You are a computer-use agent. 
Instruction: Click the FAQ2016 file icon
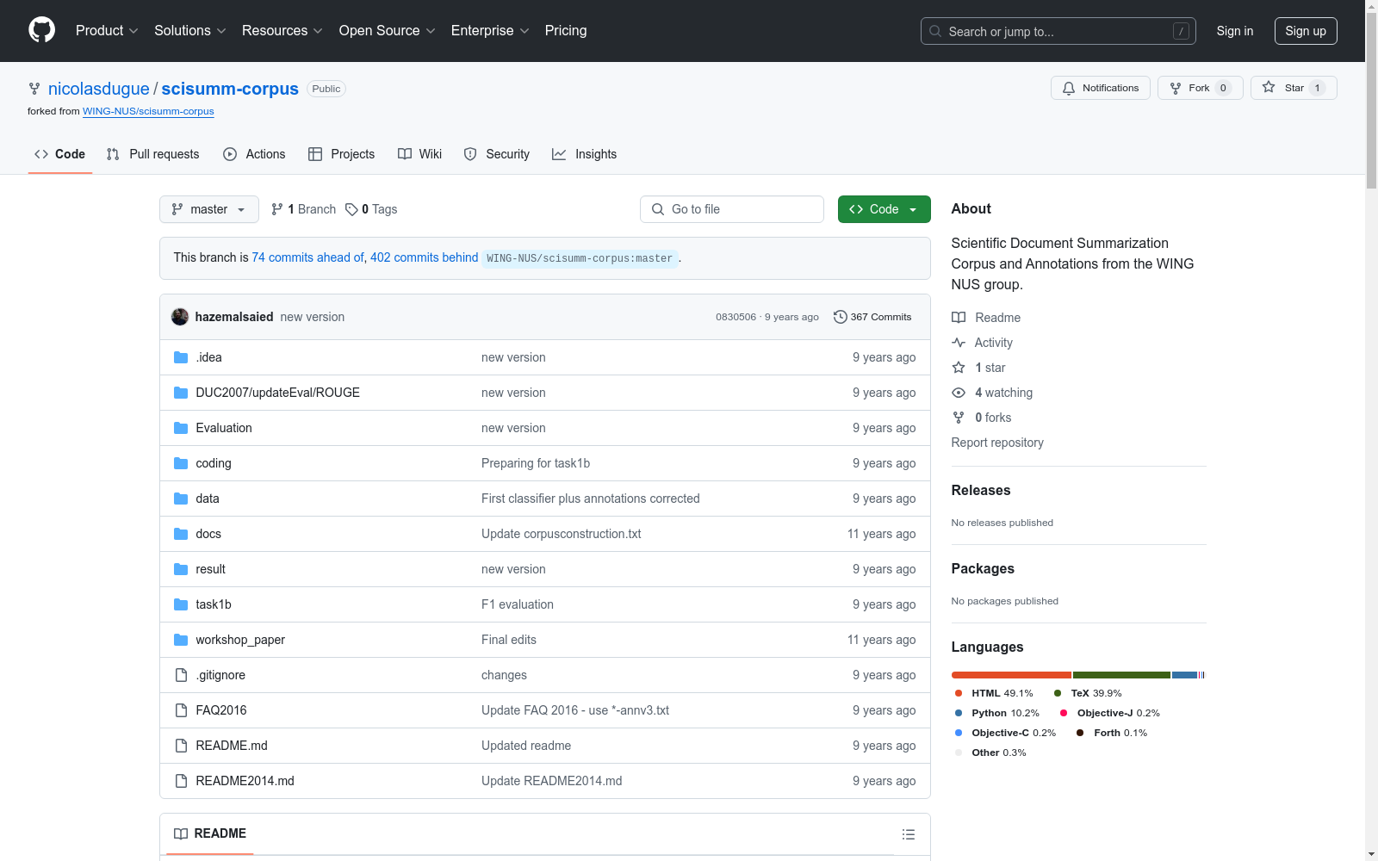tap(181, 710)
